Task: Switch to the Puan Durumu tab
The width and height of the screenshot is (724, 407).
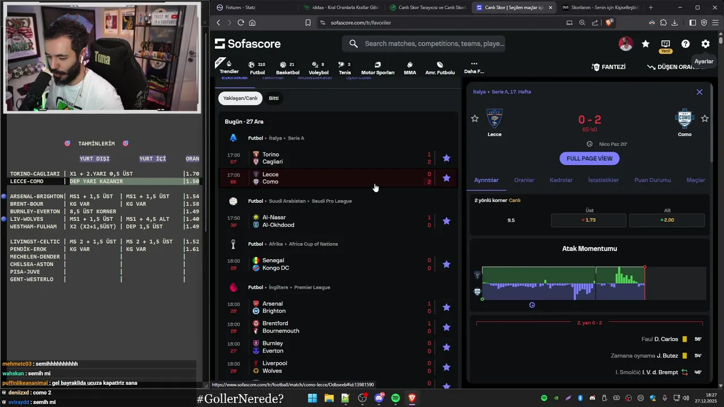Action: coord(653,180)
